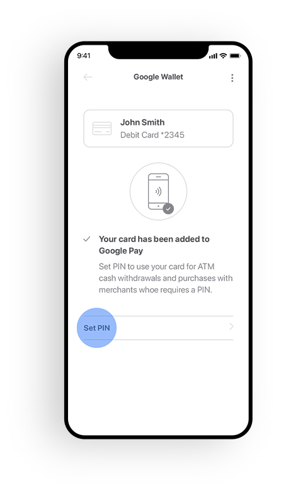Tap the Set PIN label
Image resolution: width=281 pixels, height=493 pixels.
(x=96, y=328)
